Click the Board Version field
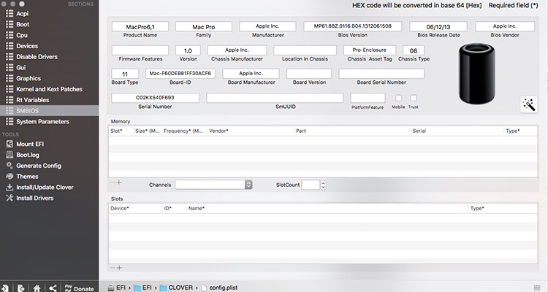The height and width of the screenshot is (292, 548). [x=309, y=74]
